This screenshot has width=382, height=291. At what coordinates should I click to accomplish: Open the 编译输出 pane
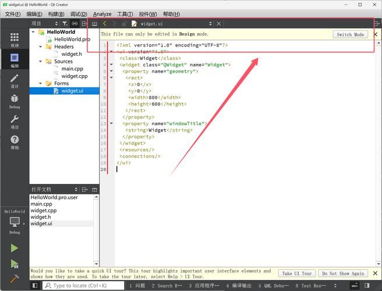click(x=239, y=285)
